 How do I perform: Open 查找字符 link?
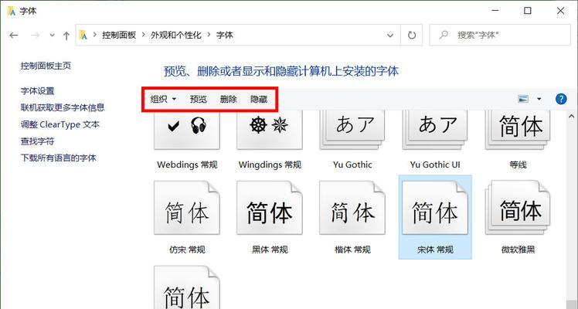(x=38, y=141)
